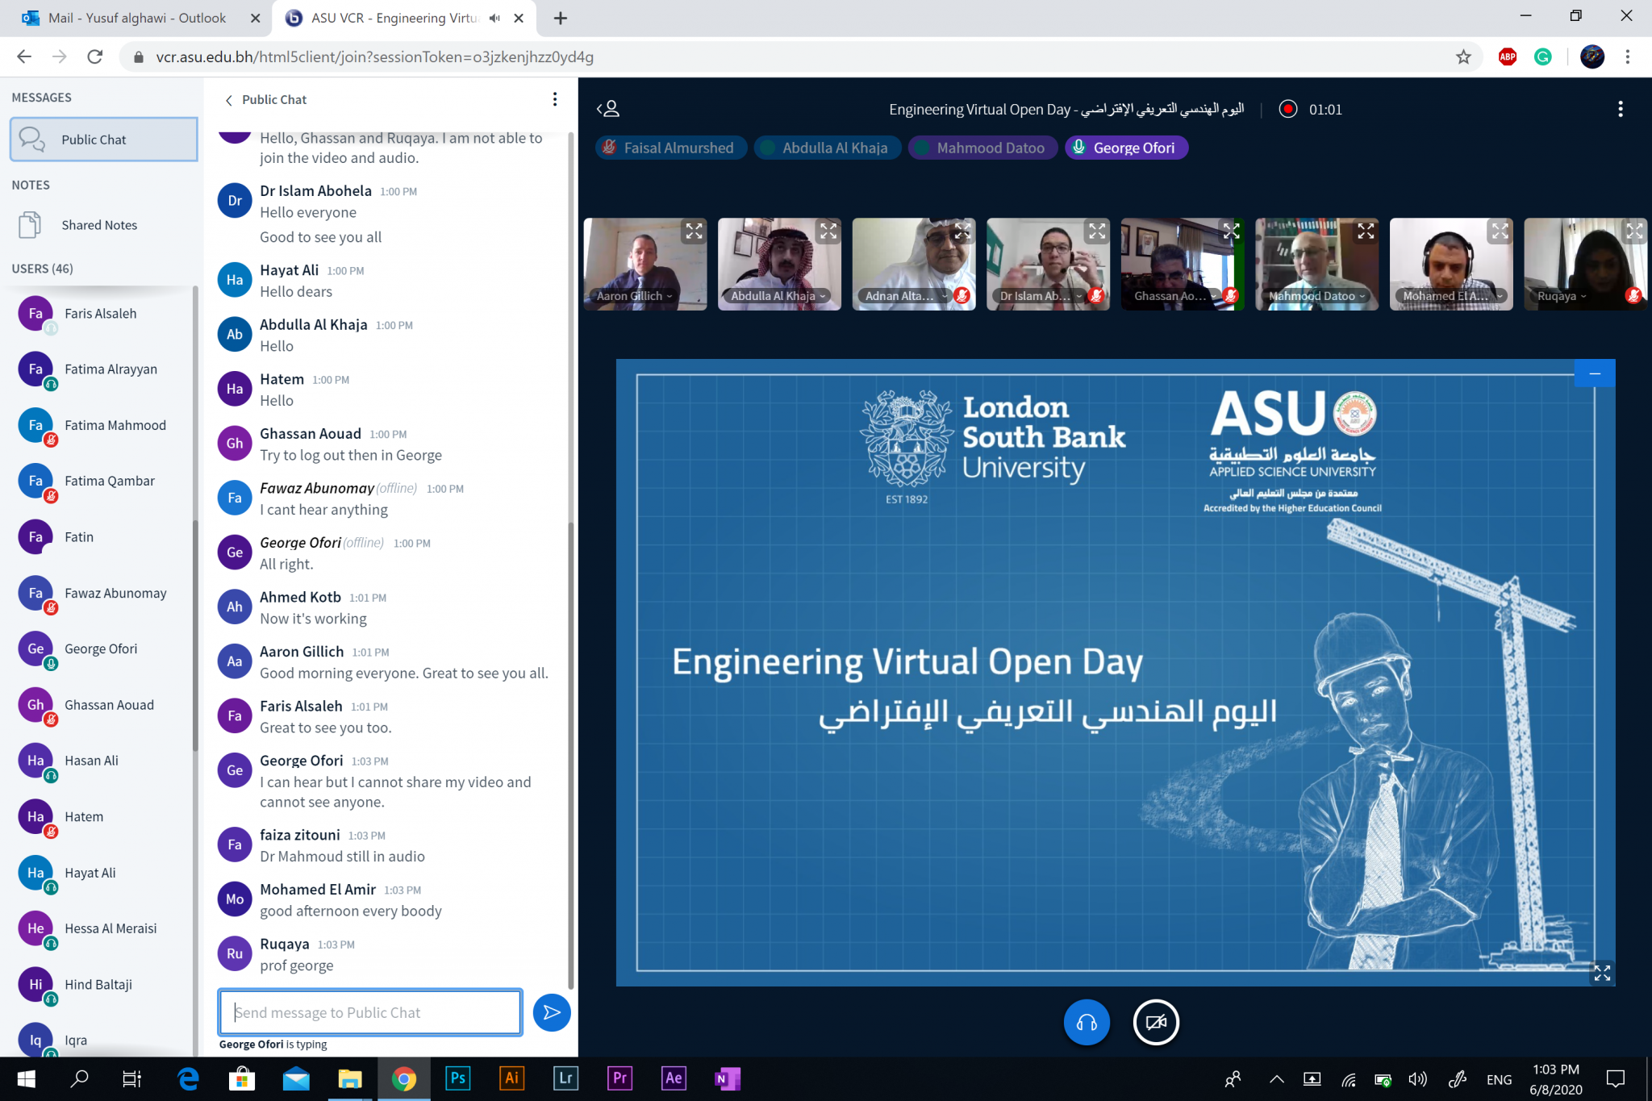The image size is (1652, 1101).
Task: Open the Grammarly extension
Action: tap(1543, 56)
